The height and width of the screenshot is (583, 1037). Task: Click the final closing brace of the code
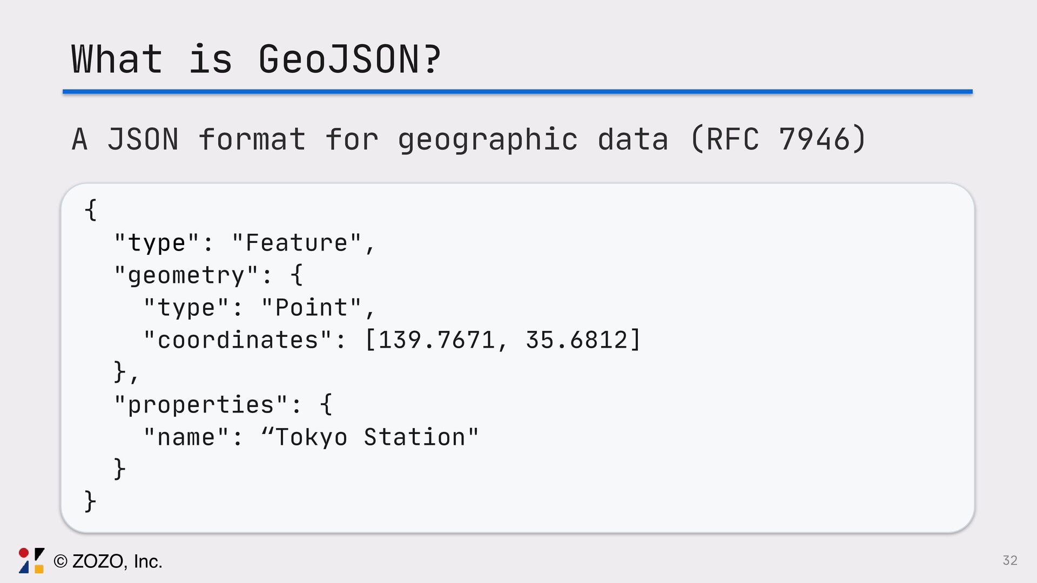point(91,501)
